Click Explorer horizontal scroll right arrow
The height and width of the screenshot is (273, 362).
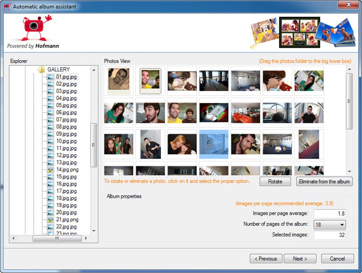click(x=86, y=238)
